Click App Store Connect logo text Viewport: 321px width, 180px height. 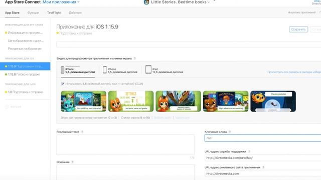click(23, 2)
